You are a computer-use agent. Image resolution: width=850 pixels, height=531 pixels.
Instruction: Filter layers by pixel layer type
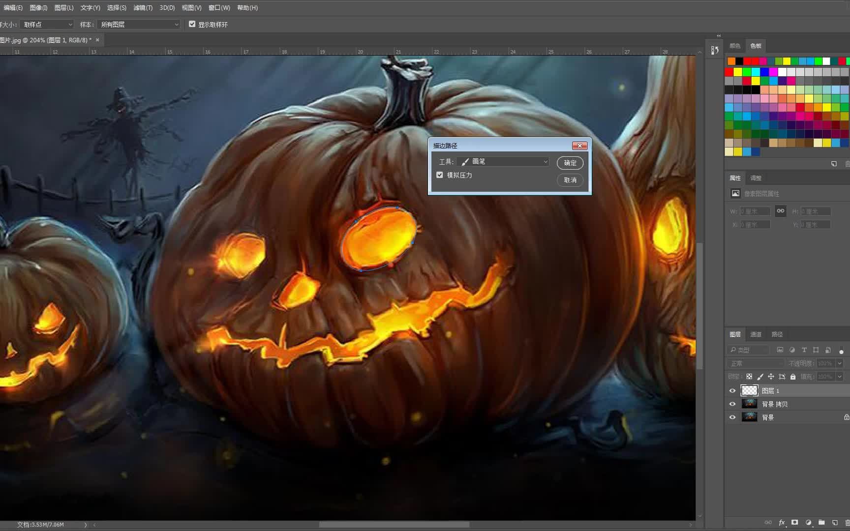pos(780,350)
